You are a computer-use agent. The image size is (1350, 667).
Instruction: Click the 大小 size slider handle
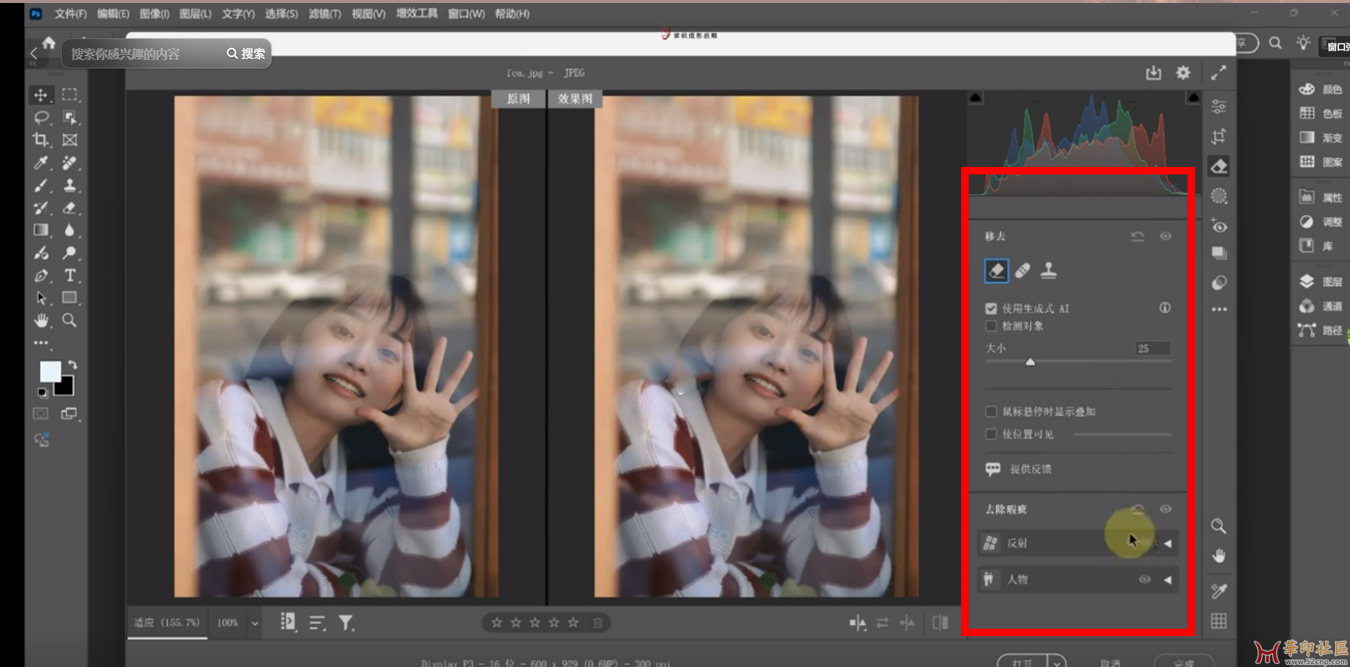(1030, 362)
